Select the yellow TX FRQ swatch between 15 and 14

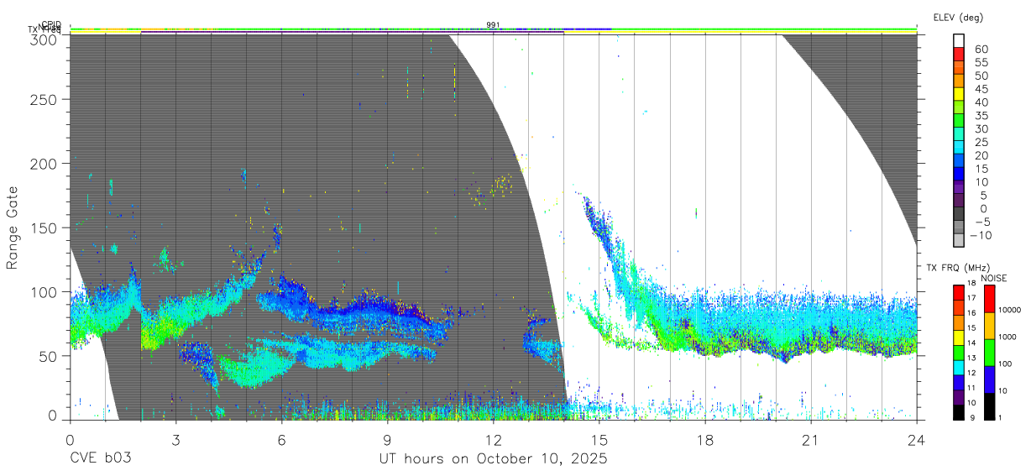[959, 337]
